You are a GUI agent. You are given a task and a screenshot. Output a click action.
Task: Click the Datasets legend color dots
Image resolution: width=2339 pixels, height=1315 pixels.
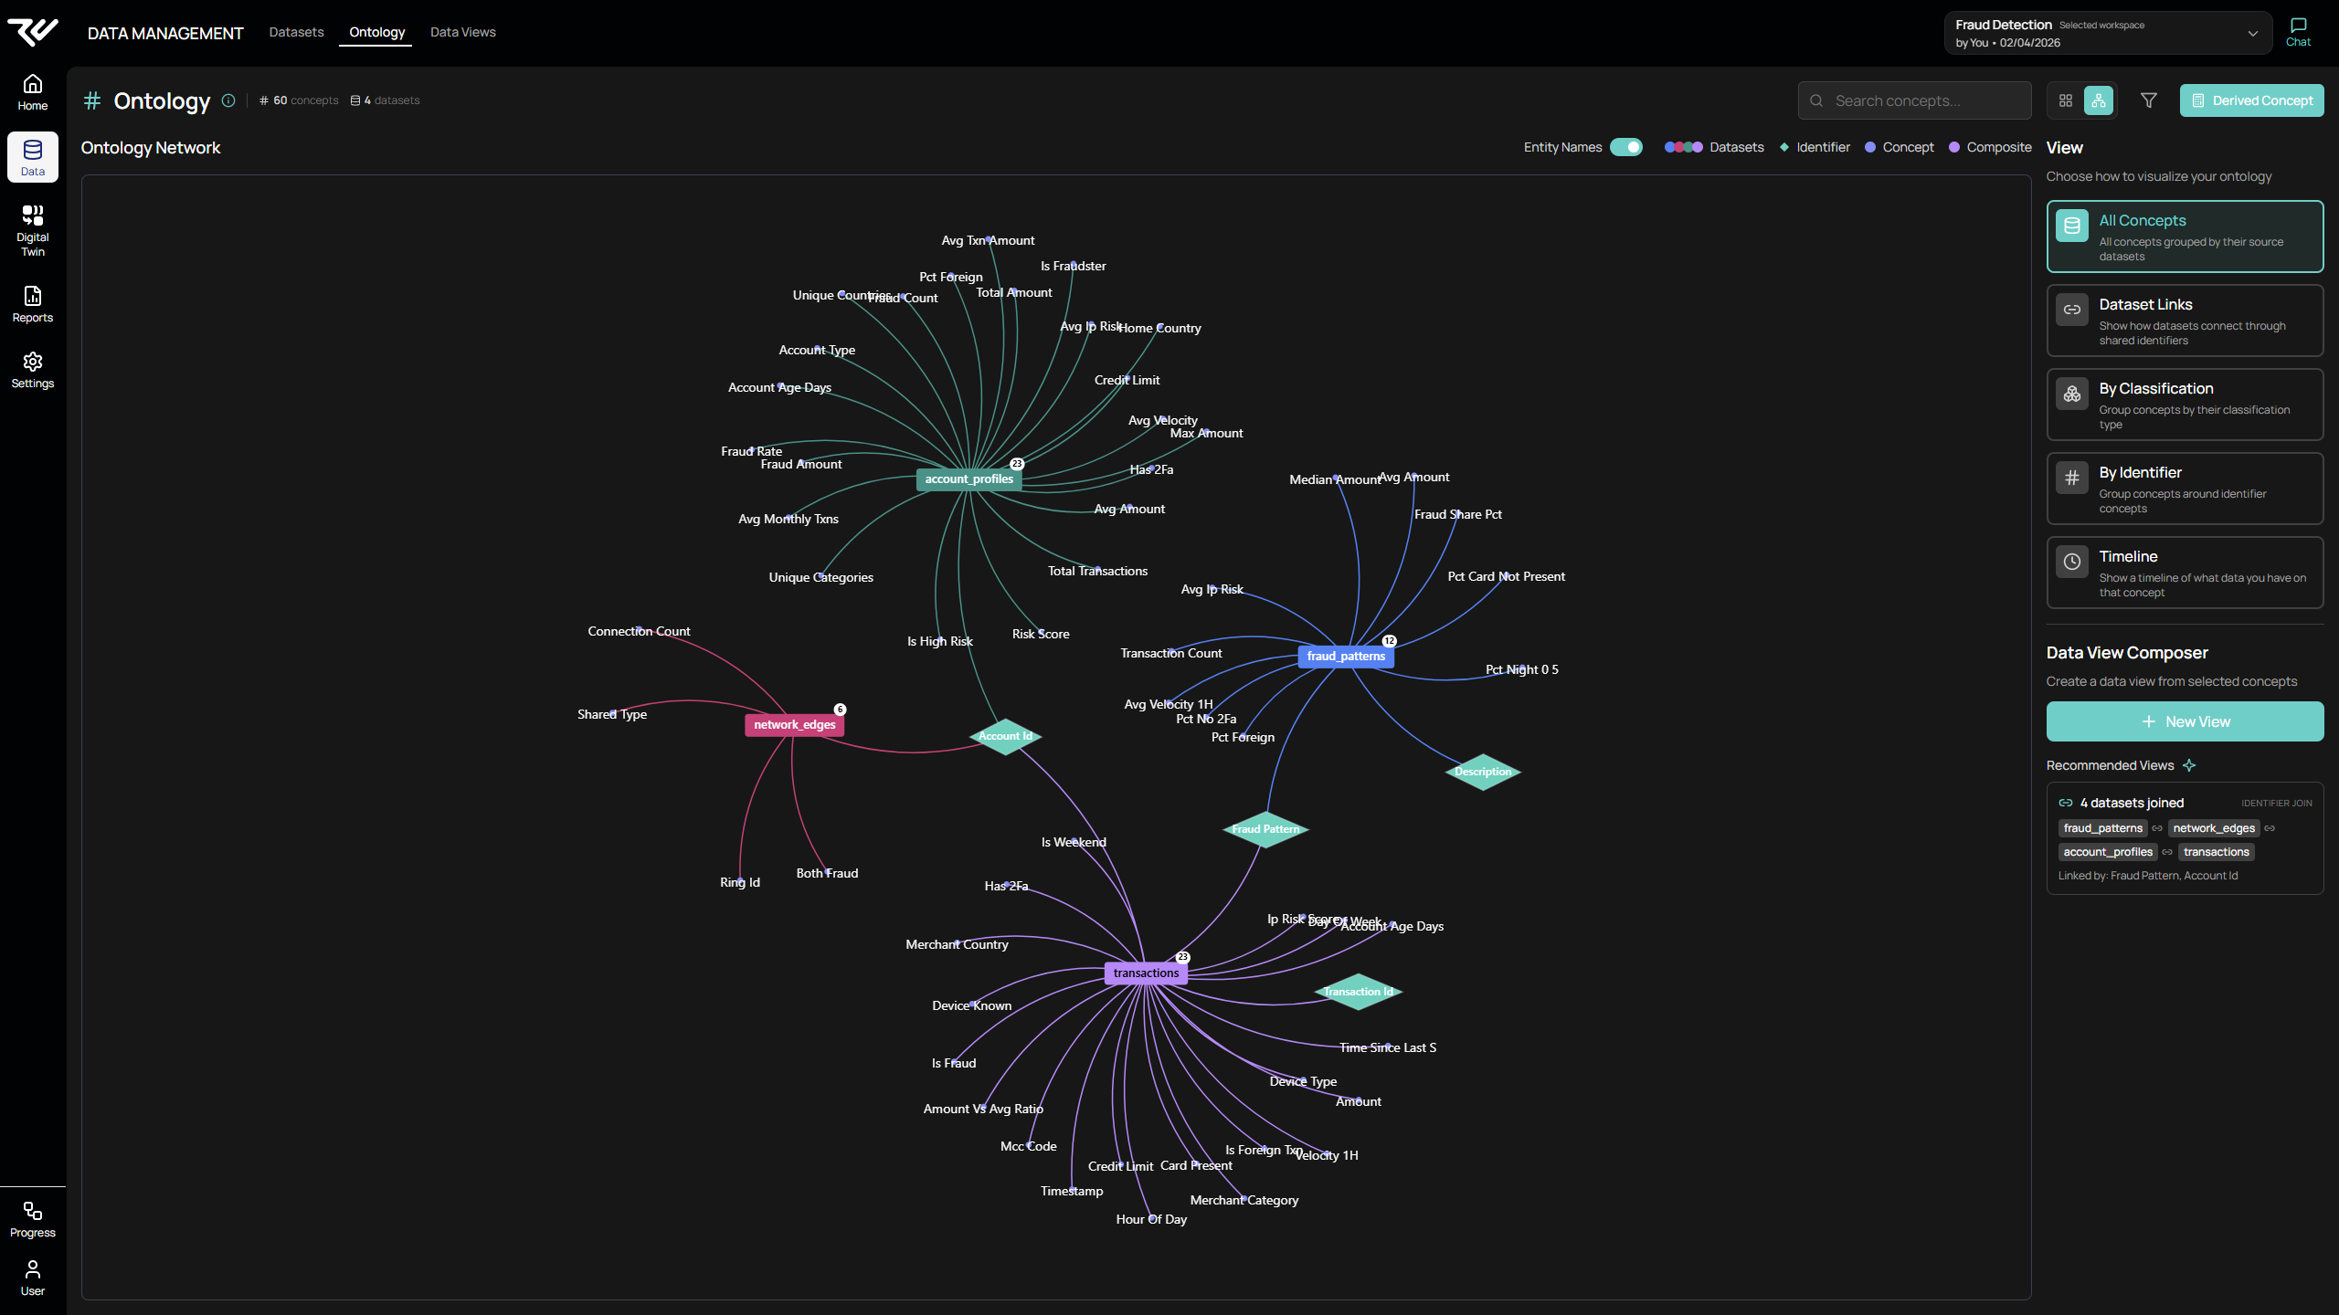click(x=1684, y=146)
